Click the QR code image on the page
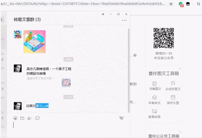This screenshot has width=202, height=138. click(x=164, y=38)
